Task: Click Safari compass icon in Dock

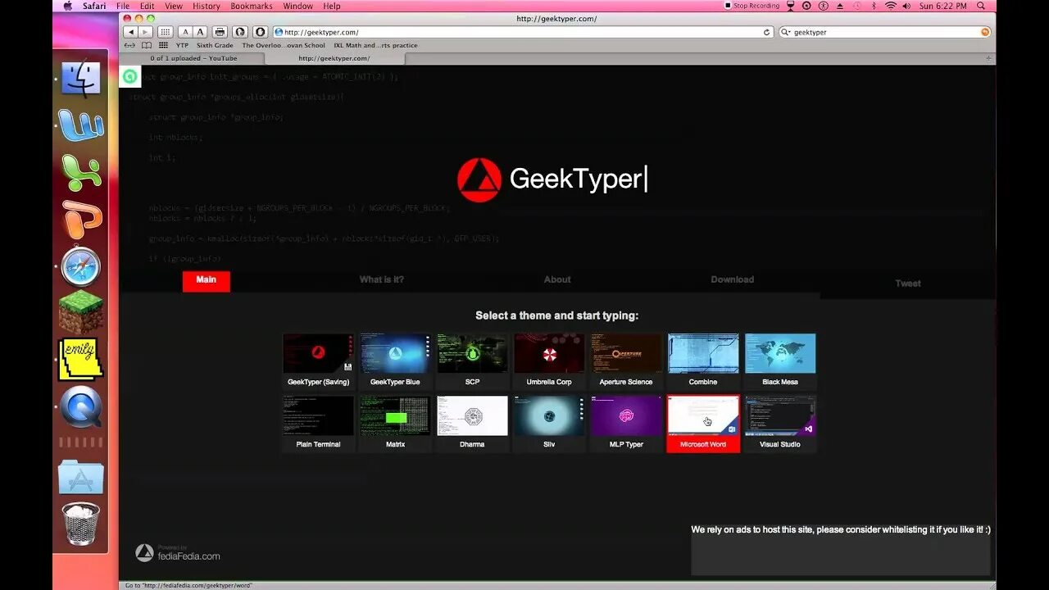Action: click(80, 267)
